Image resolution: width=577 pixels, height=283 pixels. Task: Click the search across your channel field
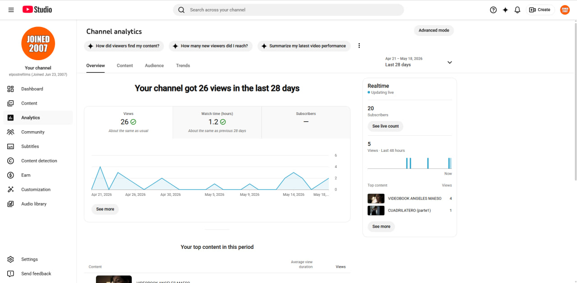pyautogui.click(x=288, y=10)
